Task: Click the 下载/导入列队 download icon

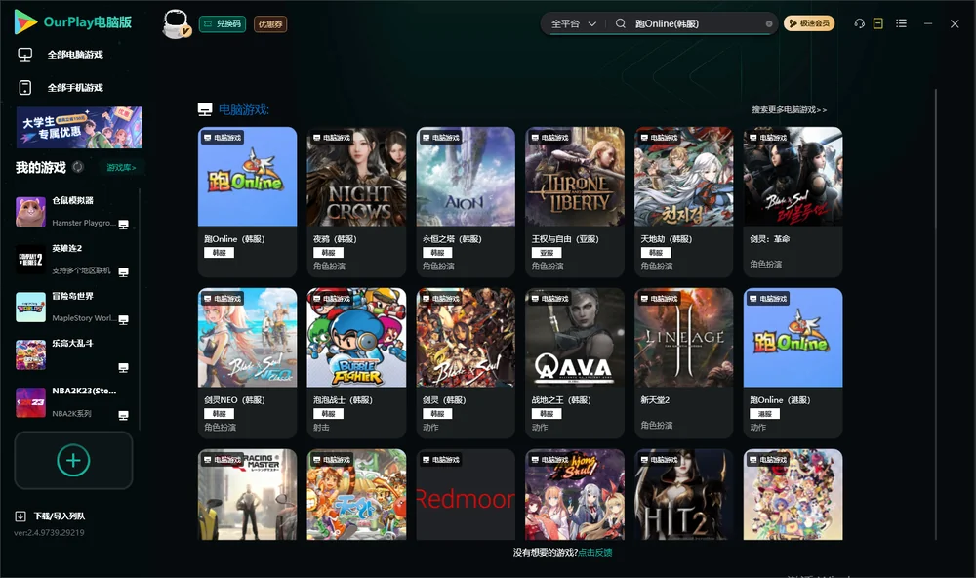Action: (20, 516)
